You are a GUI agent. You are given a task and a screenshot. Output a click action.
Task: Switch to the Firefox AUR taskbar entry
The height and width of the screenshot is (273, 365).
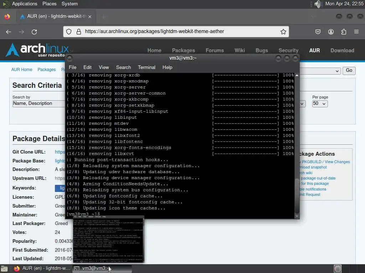pos(42,269)
